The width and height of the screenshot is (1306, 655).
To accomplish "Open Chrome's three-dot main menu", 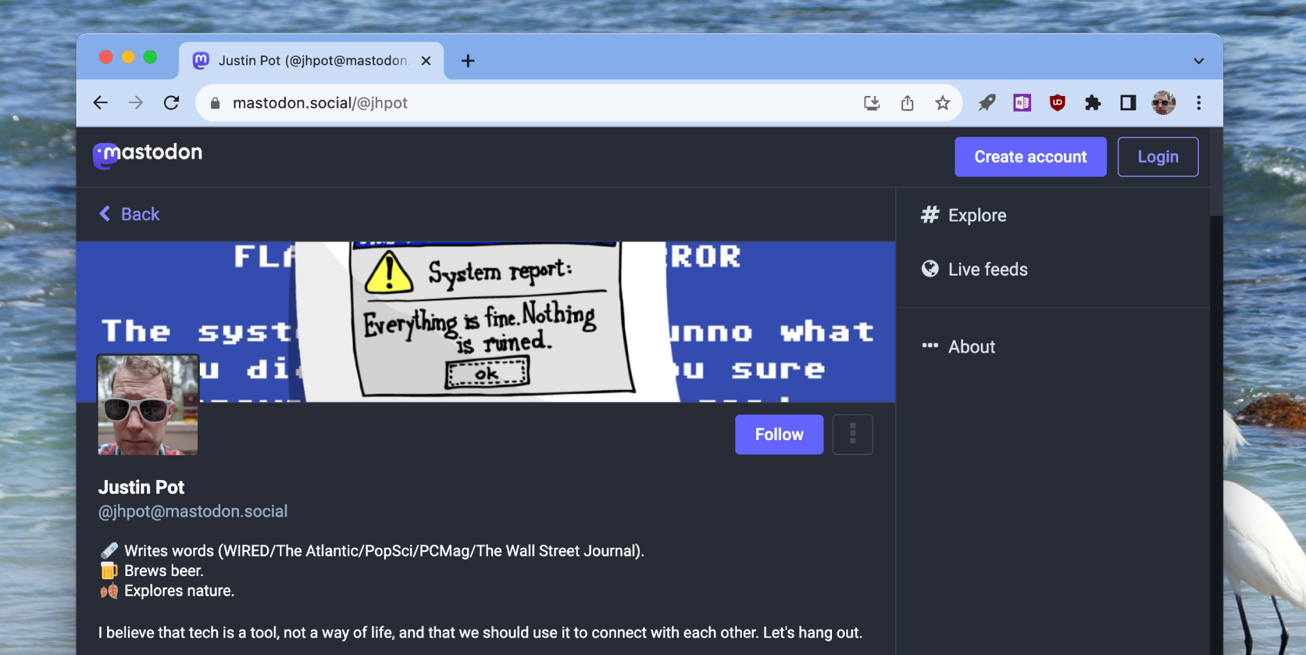I will (x=1198, y=103).
